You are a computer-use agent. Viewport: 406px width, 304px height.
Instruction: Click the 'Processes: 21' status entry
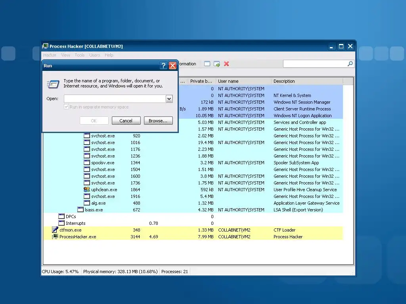coord(174,272)
